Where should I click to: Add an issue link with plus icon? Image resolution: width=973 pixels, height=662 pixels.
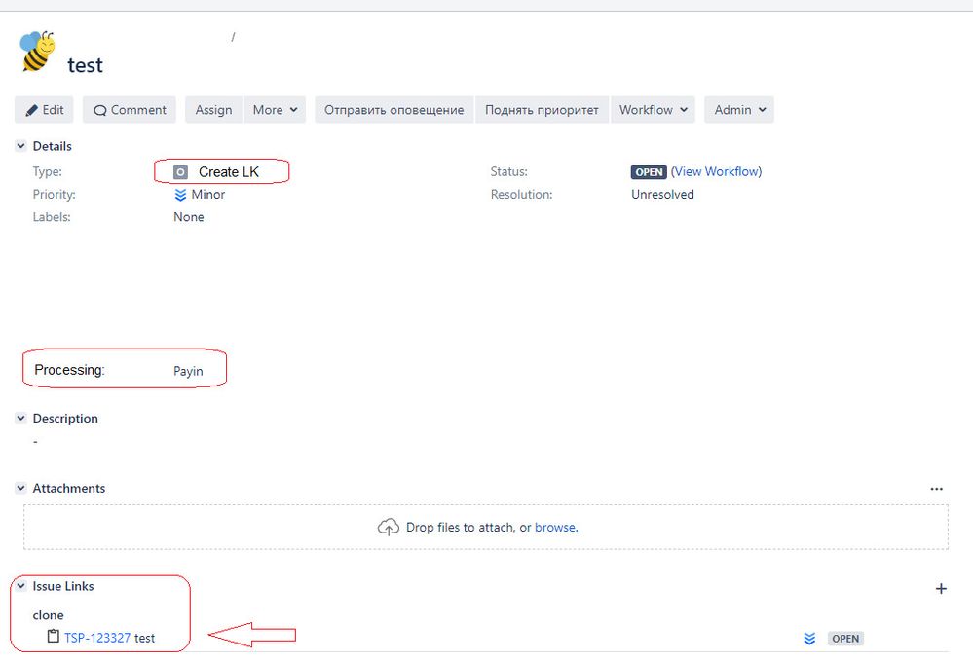[941, 588]
